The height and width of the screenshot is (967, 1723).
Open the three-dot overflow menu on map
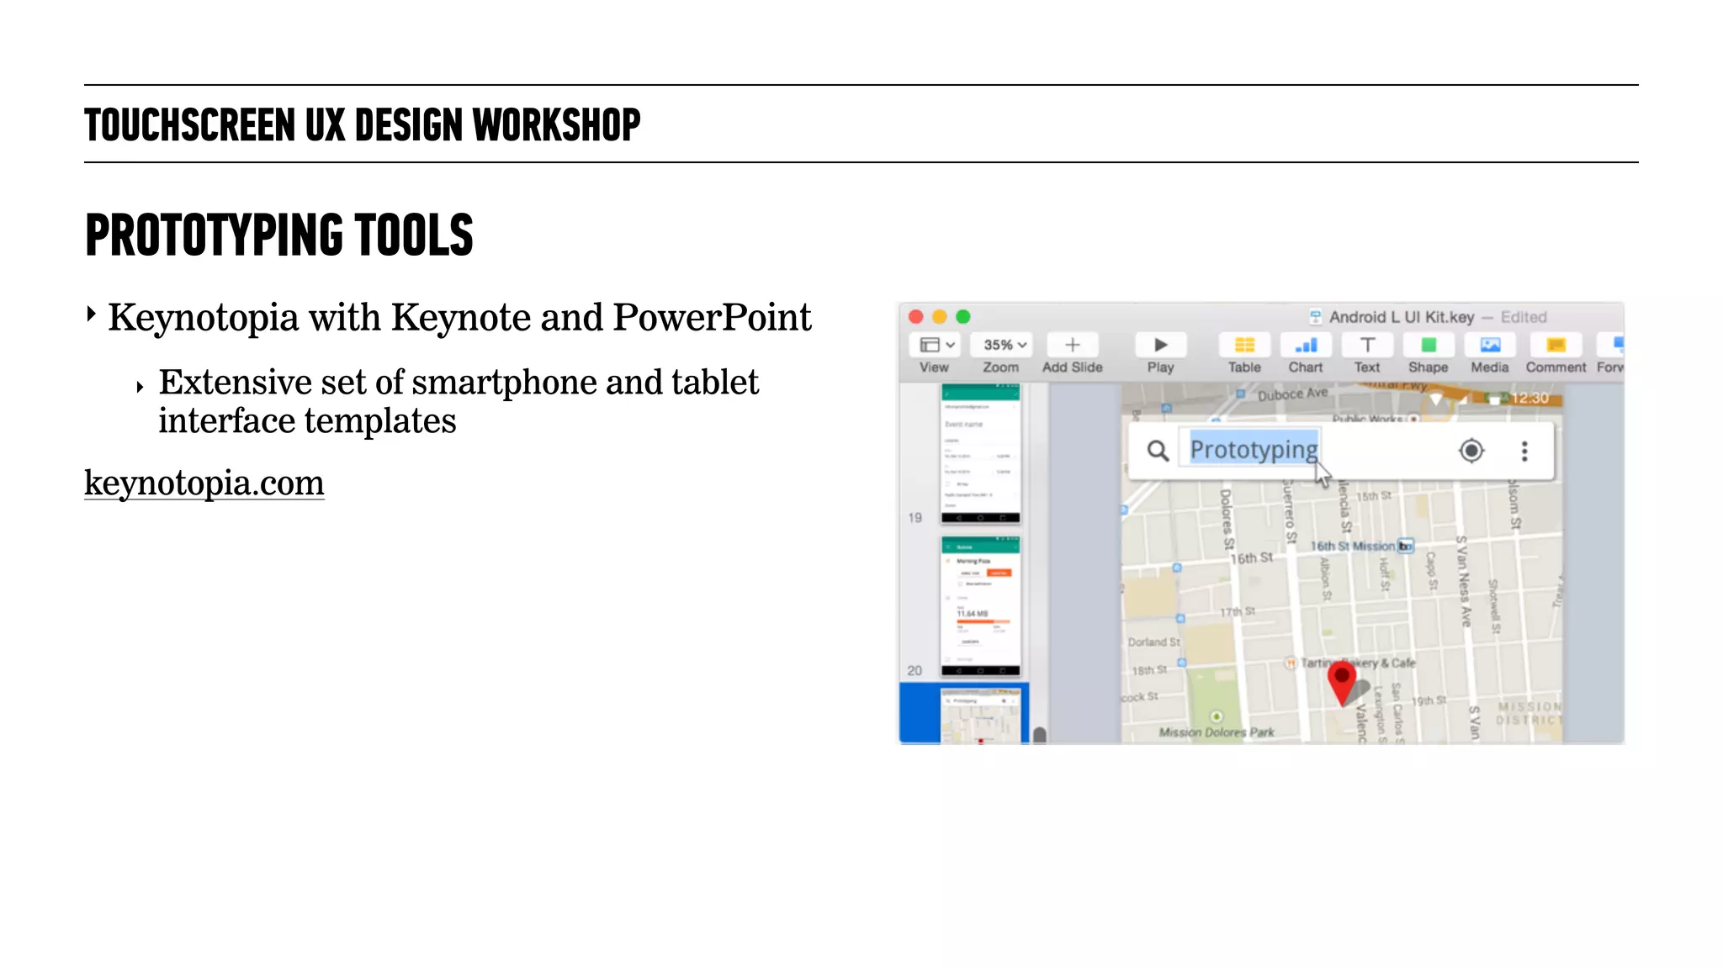pyautogui.click(x=1524, y=452)
